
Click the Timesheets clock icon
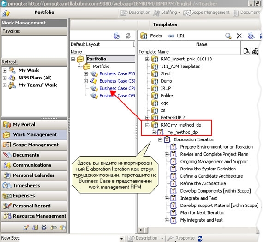click(x=7, y=185)
